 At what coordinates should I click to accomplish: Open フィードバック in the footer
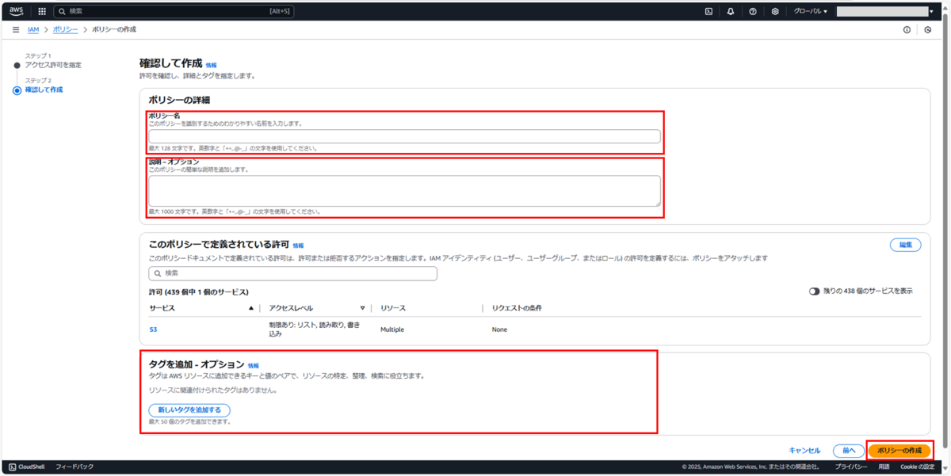74,467
